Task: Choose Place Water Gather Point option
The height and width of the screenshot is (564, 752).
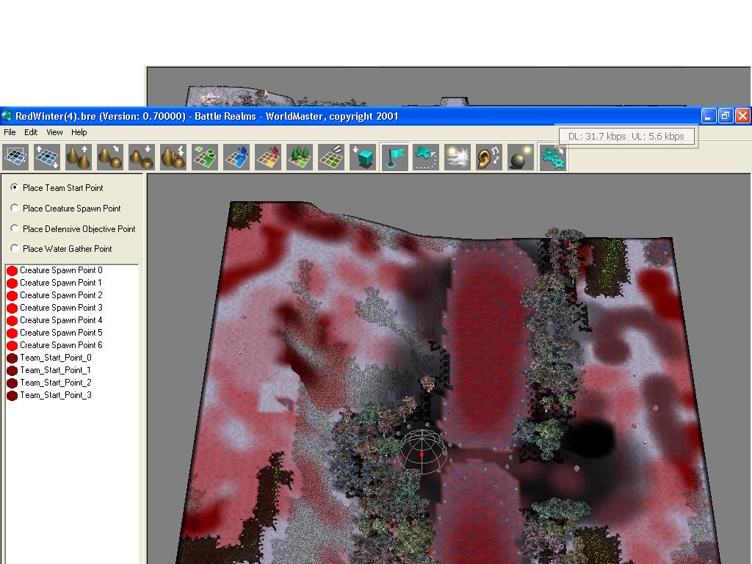Action: click(61, 248)
